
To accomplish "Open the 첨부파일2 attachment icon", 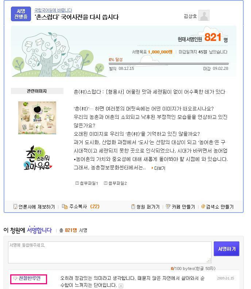I will tap(105, 183).
